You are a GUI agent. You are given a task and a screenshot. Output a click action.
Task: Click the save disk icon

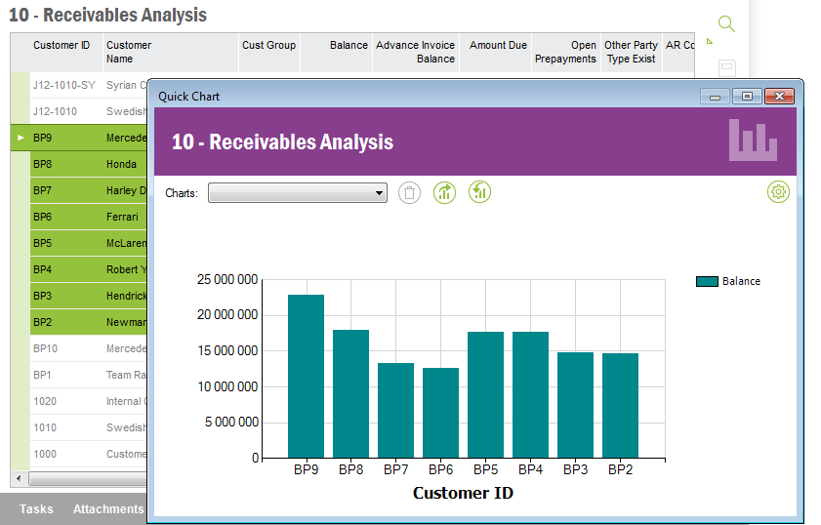[726, 67]
